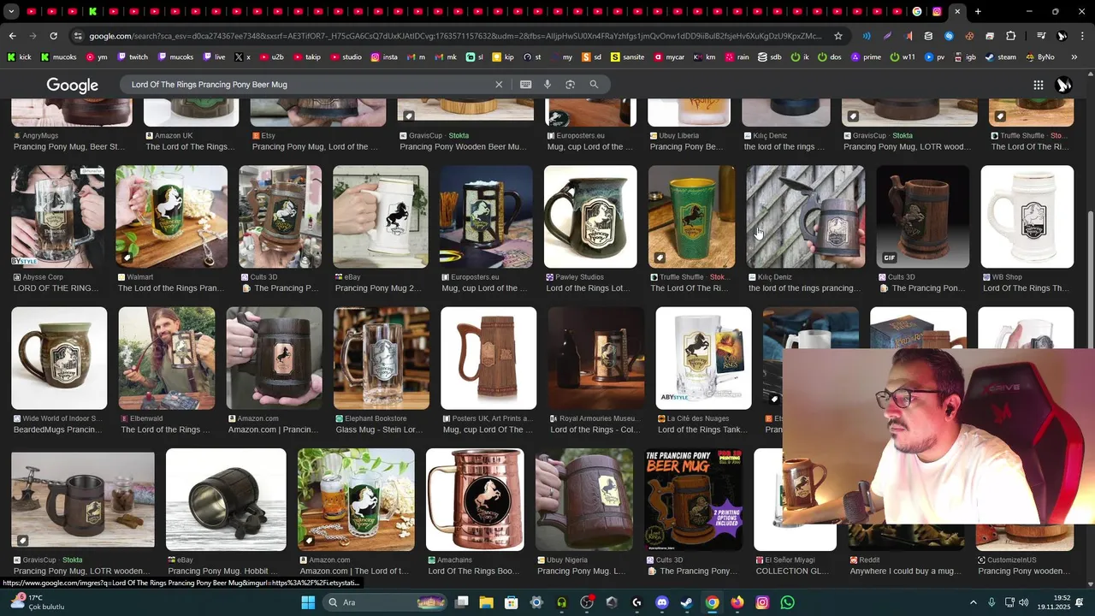Bookmark this page with the star icon
This screenshot has width=1095, height=616.
pos(838,36)
